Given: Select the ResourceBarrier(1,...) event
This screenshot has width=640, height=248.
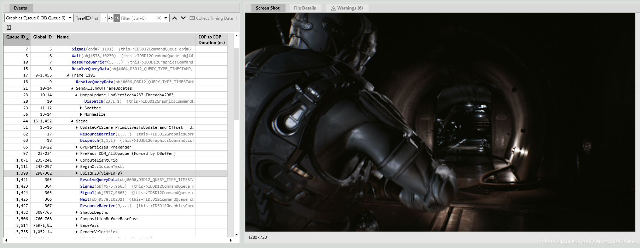Looking at the screenshot, I should click(x=115, y=134).
